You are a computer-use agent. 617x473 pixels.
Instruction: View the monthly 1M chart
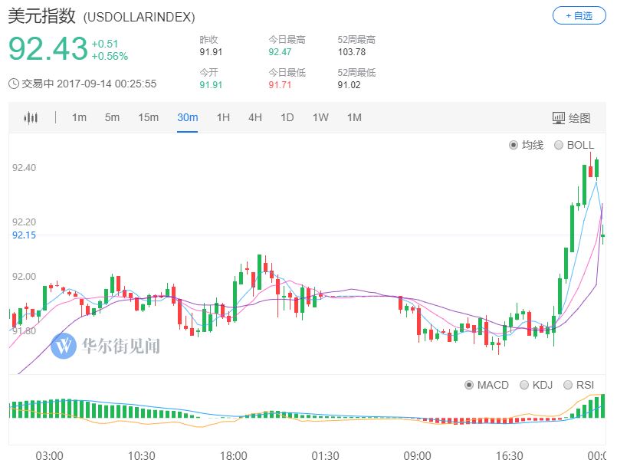pyautogui.click(x=354, y=117)
